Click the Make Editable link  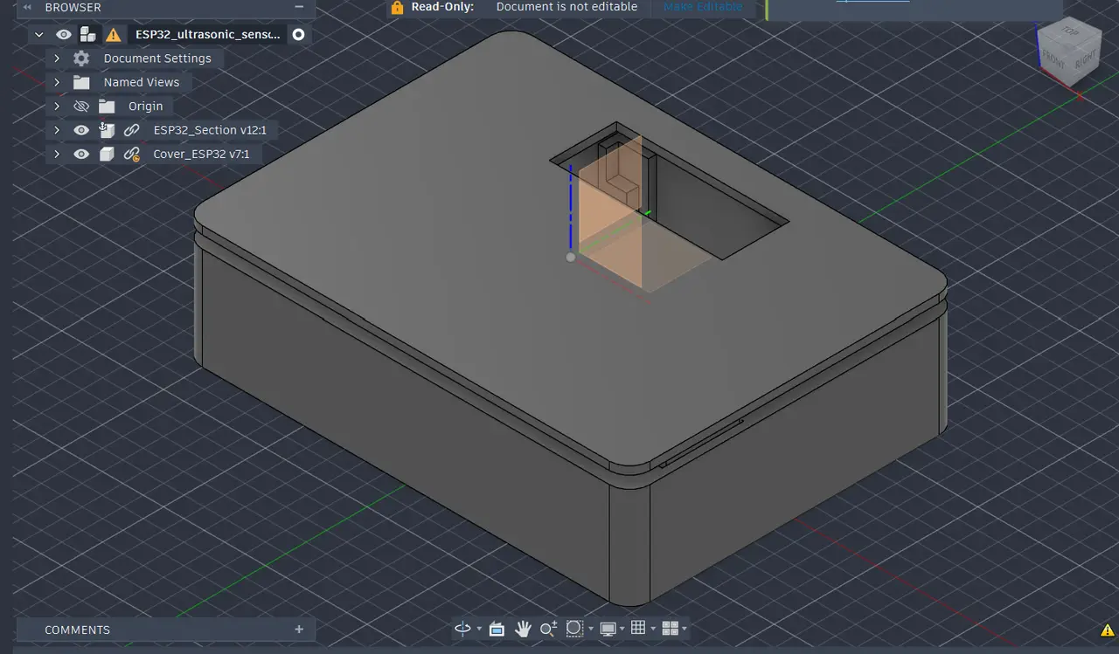click(703, 7)
